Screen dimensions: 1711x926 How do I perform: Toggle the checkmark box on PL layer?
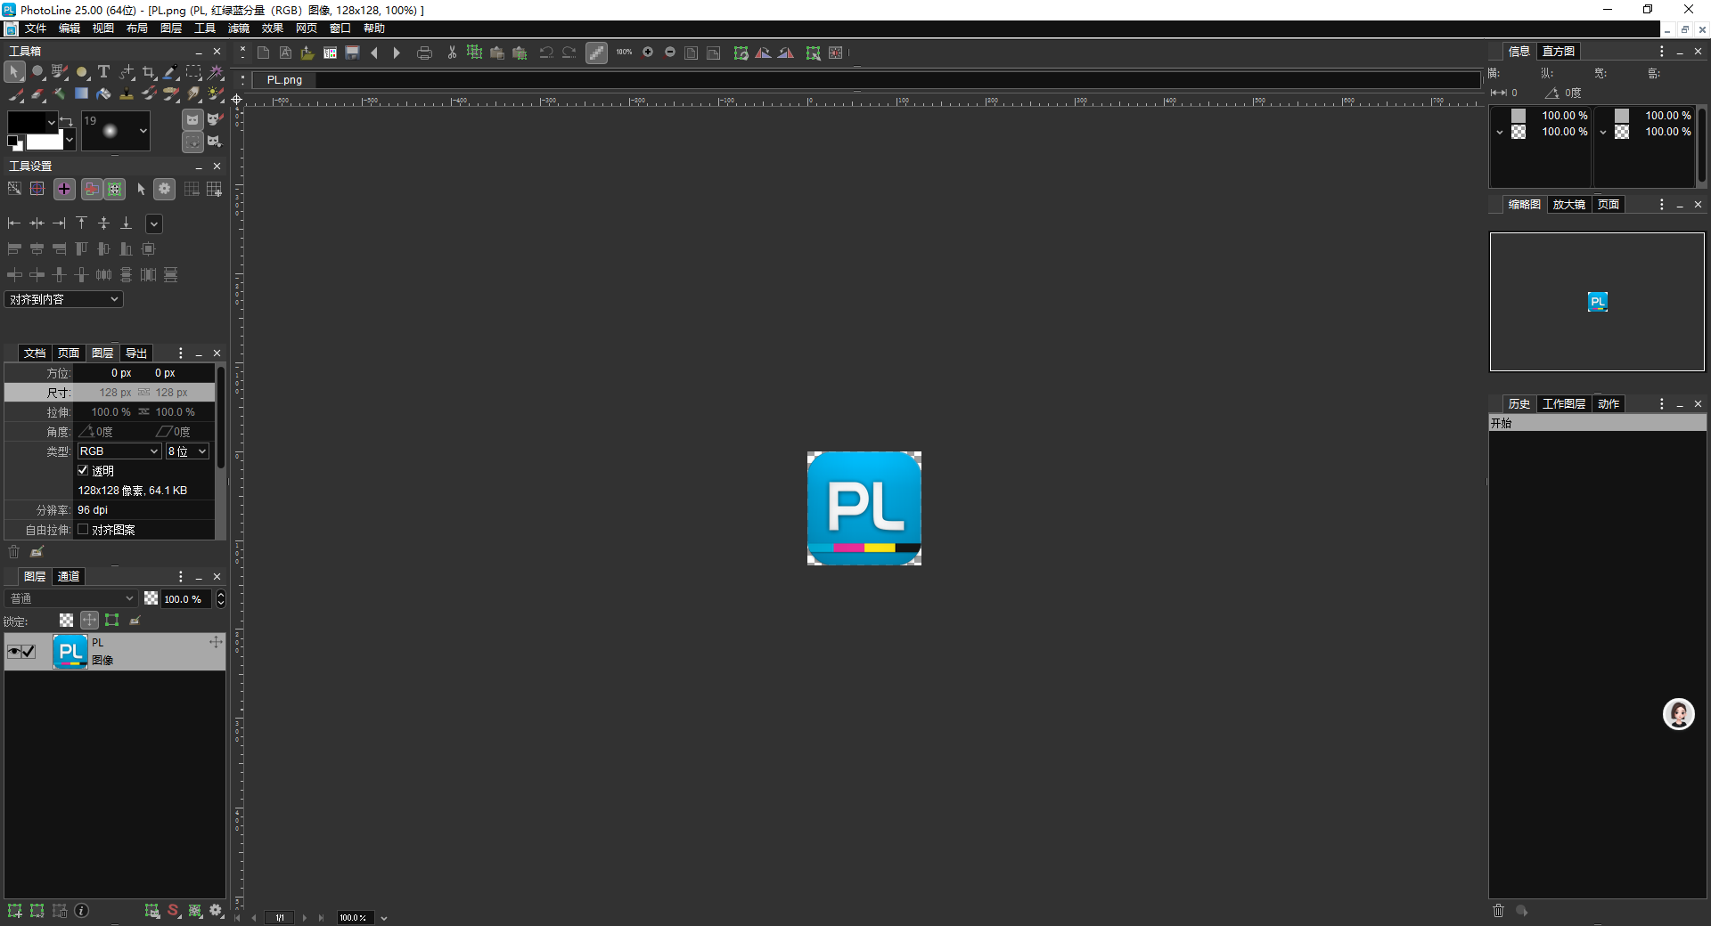point(29,652)
